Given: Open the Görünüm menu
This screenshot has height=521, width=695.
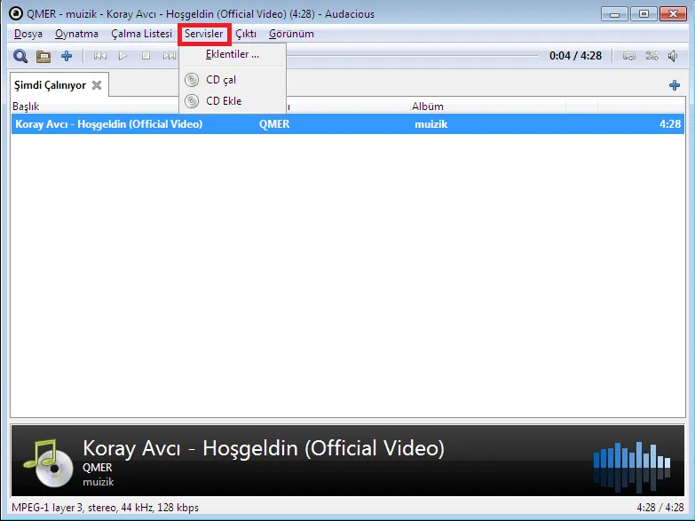Looking at the screenshot, I should pos(291,34).
